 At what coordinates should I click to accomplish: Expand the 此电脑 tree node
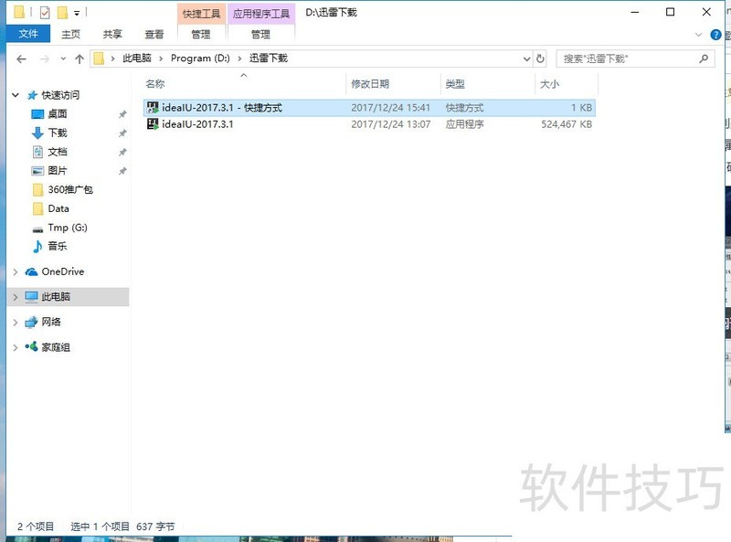(x=16, y=297)
